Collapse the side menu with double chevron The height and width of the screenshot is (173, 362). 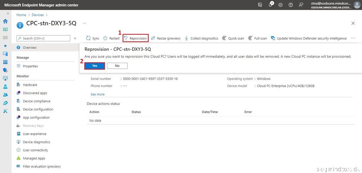75,38
